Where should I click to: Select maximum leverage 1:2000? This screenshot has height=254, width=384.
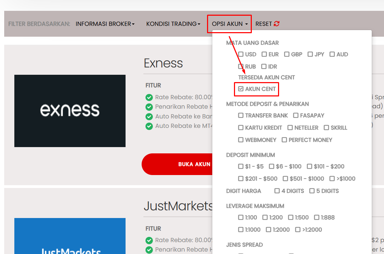click(269, 230)
